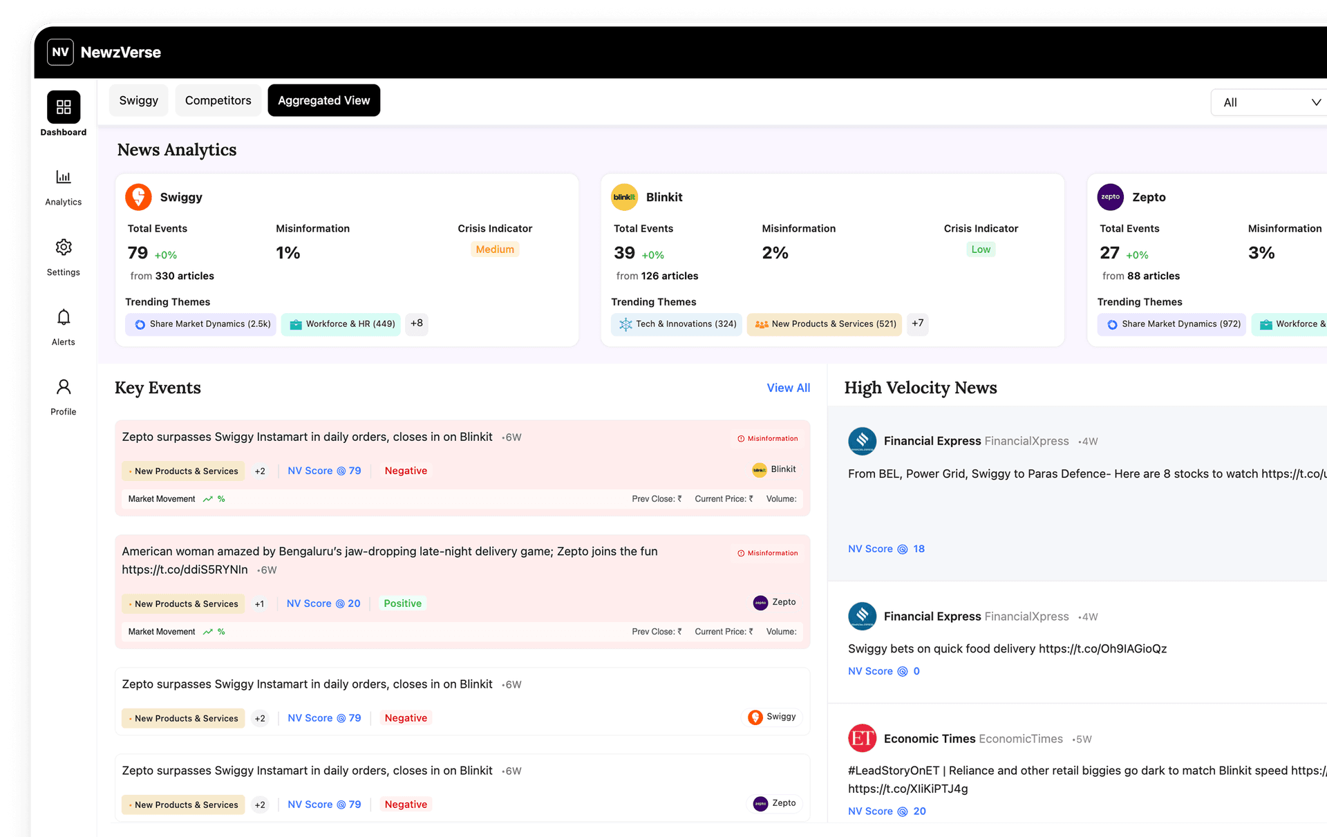Screen dimensions: 1327x837
Task: Click Blinkit company chip on first key event
Action: pos(774,469)
